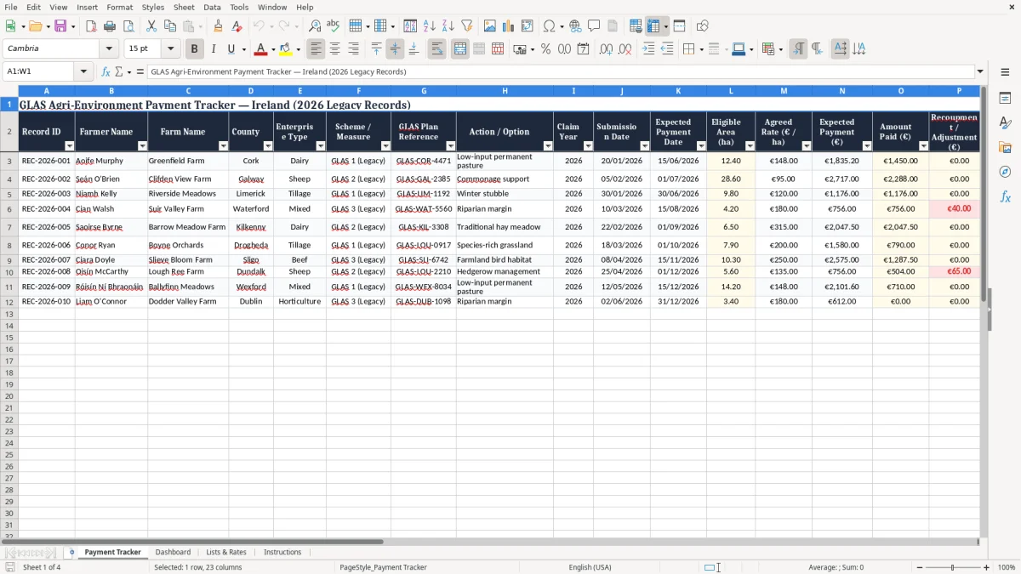The width and height of the screenshot is (1021, 574).
Task: Export directly as PDF icon
Action: click(x=91, y=26)
